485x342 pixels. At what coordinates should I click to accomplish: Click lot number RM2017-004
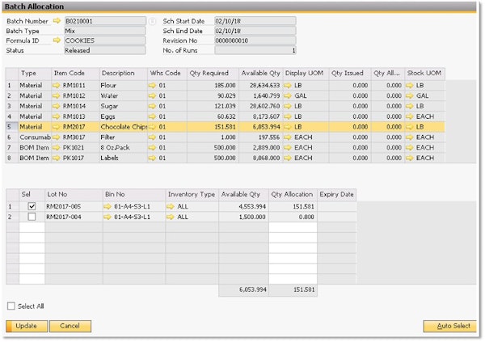pyautogui.click(x=64, y=217)
